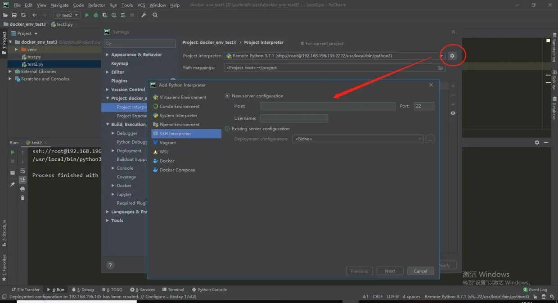Image resolution: width=558 pixels, height=303 pixels.
Task: Click the Host input field
Action: pos(328,106)
